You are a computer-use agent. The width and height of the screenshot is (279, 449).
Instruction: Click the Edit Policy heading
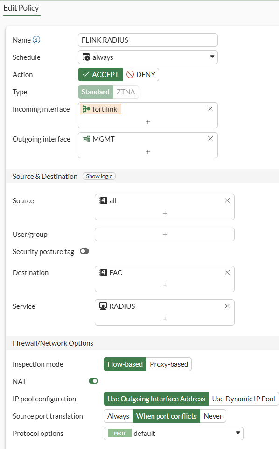click(21, 8)
